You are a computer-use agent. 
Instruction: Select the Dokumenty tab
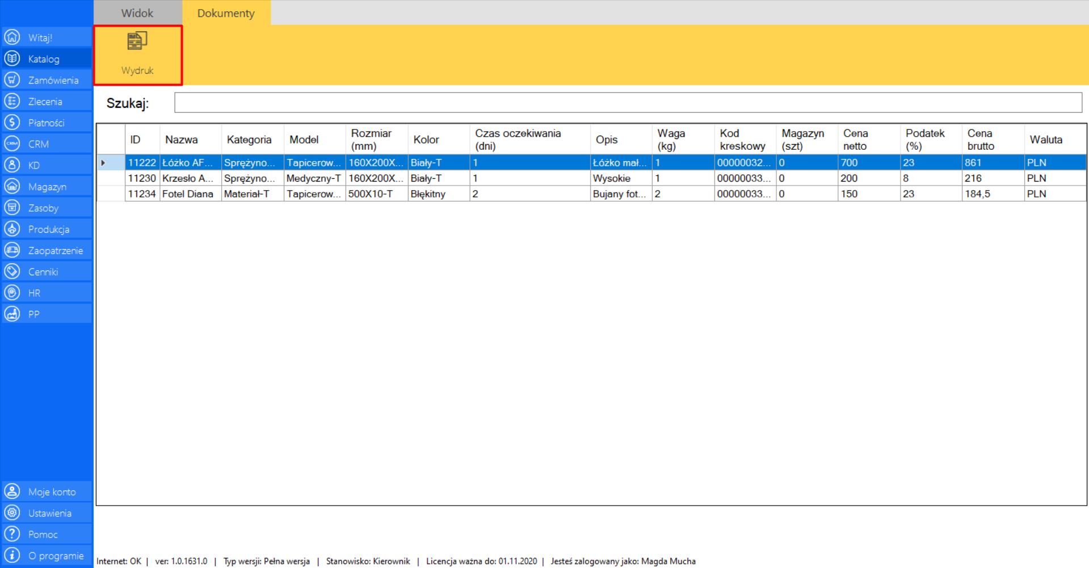[226, 13]
